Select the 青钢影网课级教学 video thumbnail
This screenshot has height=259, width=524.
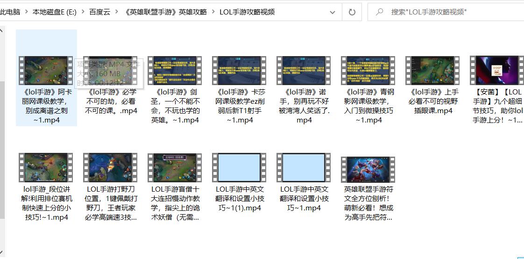tap(368, 70)
